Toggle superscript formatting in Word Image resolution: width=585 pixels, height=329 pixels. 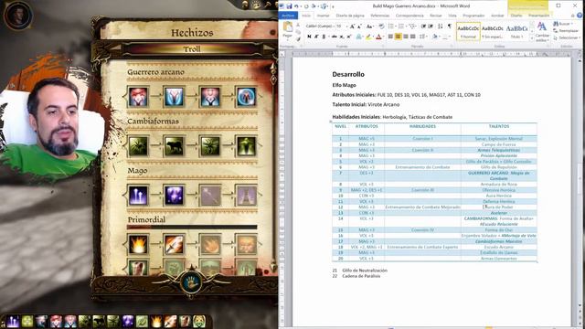pos(349,37)
